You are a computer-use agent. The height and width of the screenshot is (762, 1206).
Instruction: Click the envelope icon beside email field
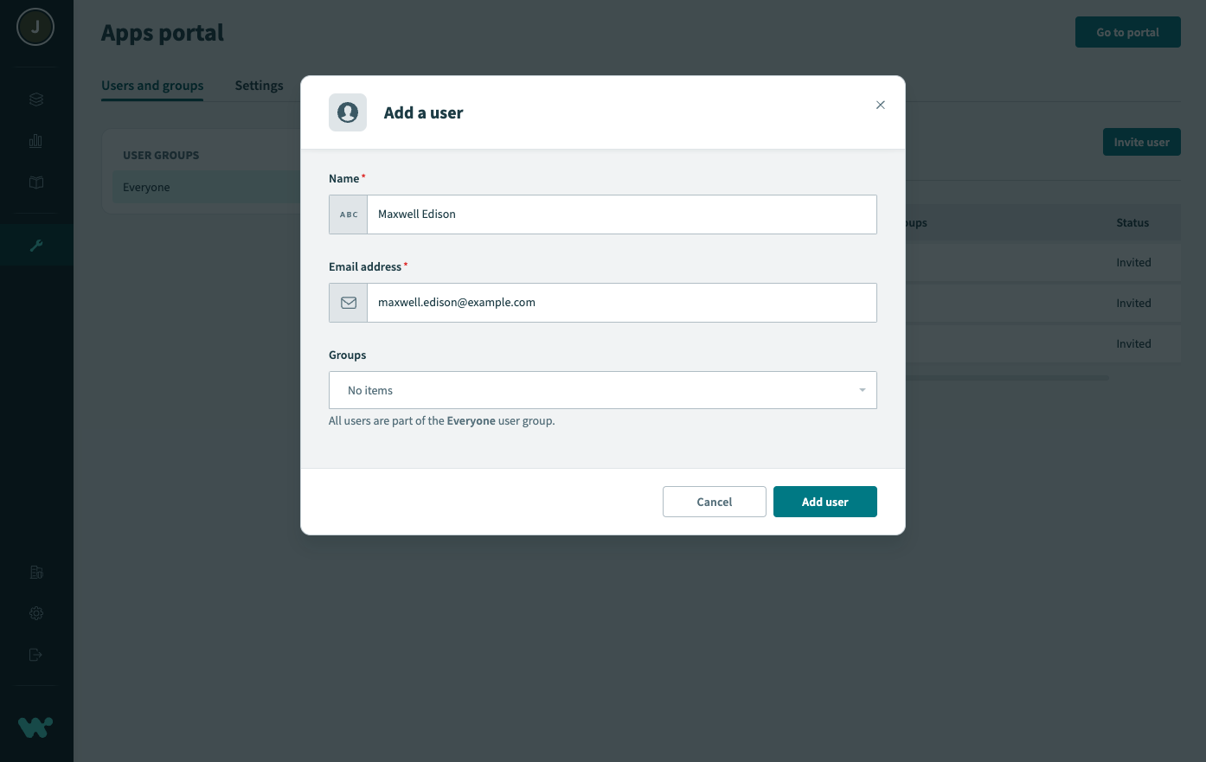pos(349,303)
